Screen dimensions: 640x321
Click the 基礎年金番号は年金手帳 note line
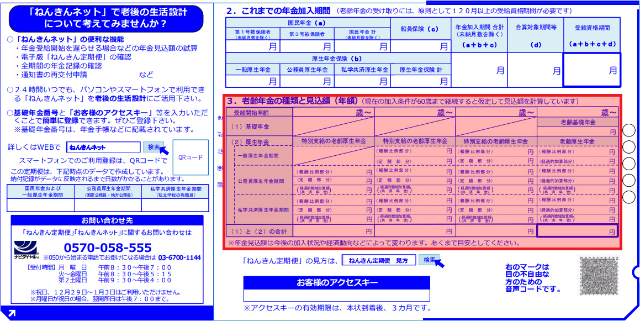104,130
